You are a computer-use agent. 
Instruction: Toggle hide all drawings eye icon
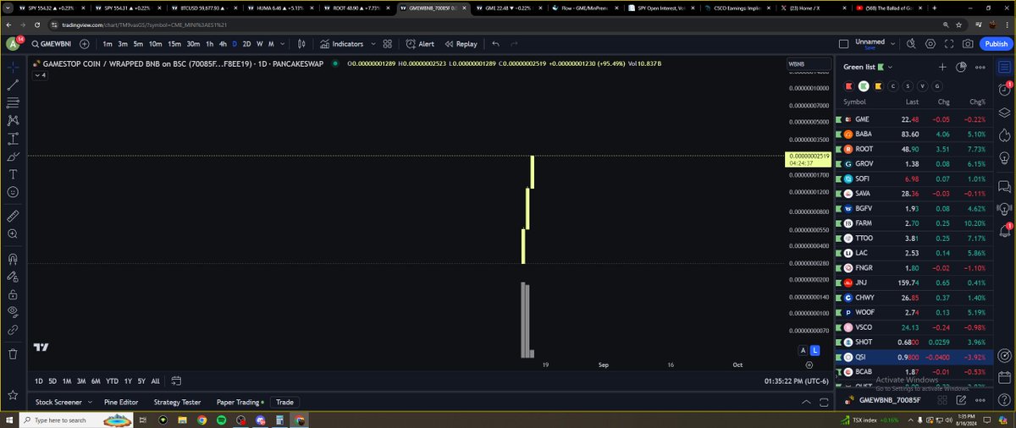click(13, 311)
